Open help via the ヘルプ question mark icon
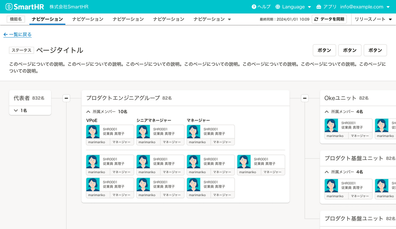This screenshot has width=396, height=229. point(254,6)
